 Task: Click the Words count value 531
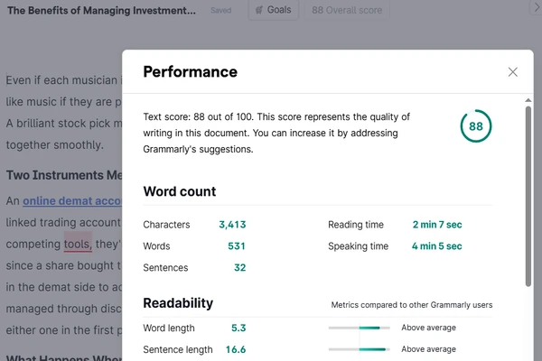tap(237, 246)
